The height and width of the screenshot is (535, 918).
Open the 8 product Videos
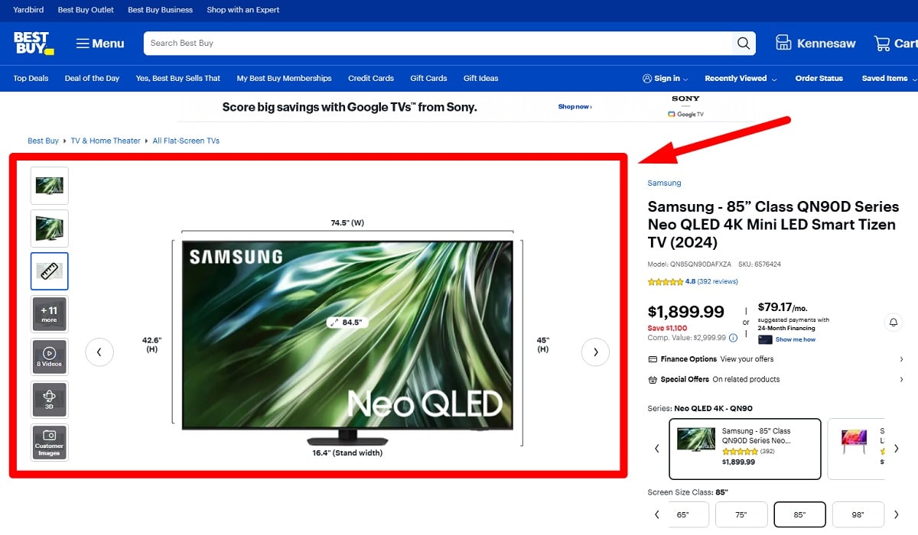coord(49,356)
